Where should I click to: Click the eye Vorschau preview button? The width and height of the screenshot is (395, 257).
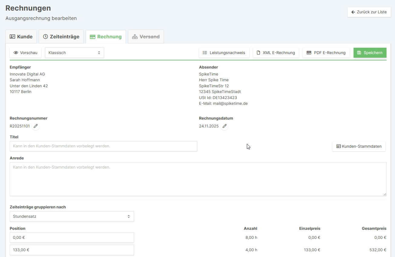[25, 53]
